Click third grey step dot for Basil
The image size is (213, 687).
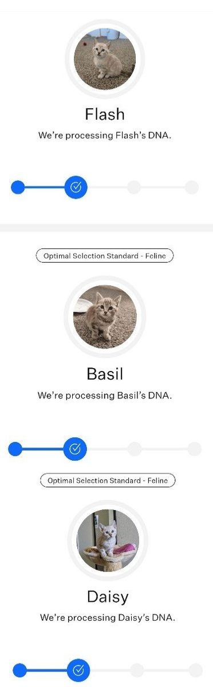(135, 449)
